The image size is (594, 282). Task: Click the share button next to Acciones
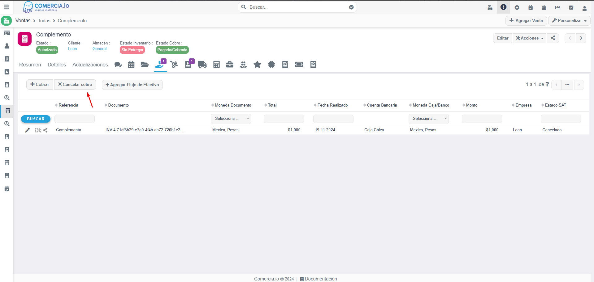click(553, 38)
